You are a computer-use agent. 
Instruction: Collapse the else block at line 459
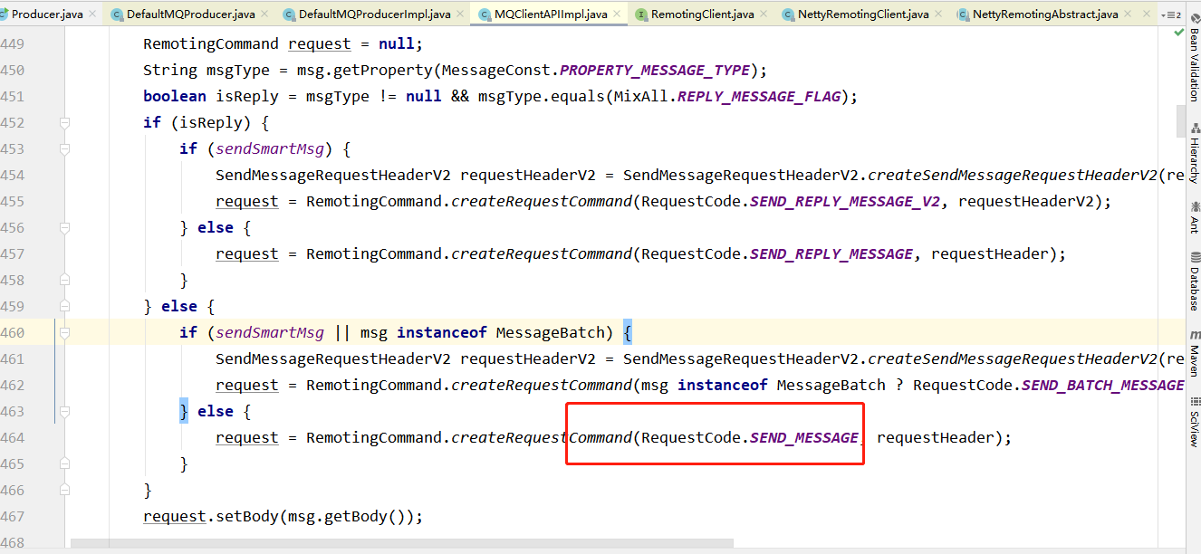tap(64, 306)
